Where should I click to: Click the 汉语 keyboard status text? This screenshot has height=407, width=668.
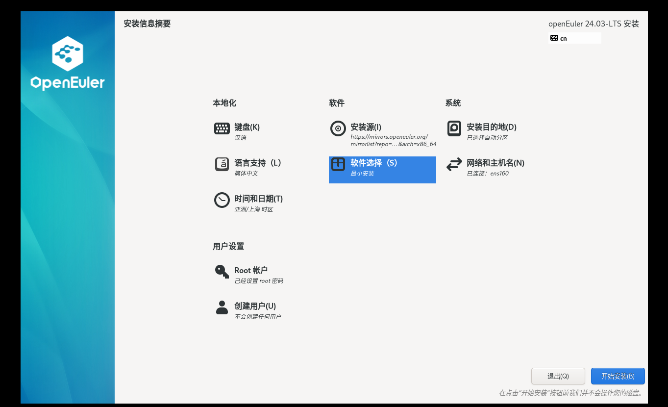pyautogui.click(x=240, y=138)
